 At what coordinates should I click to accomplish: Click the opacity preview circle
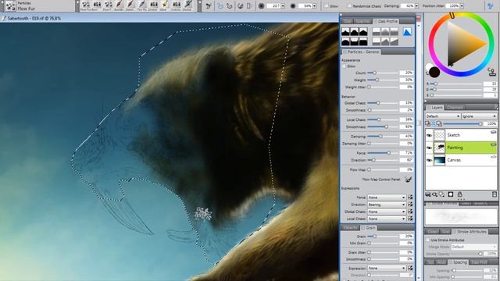293,6
